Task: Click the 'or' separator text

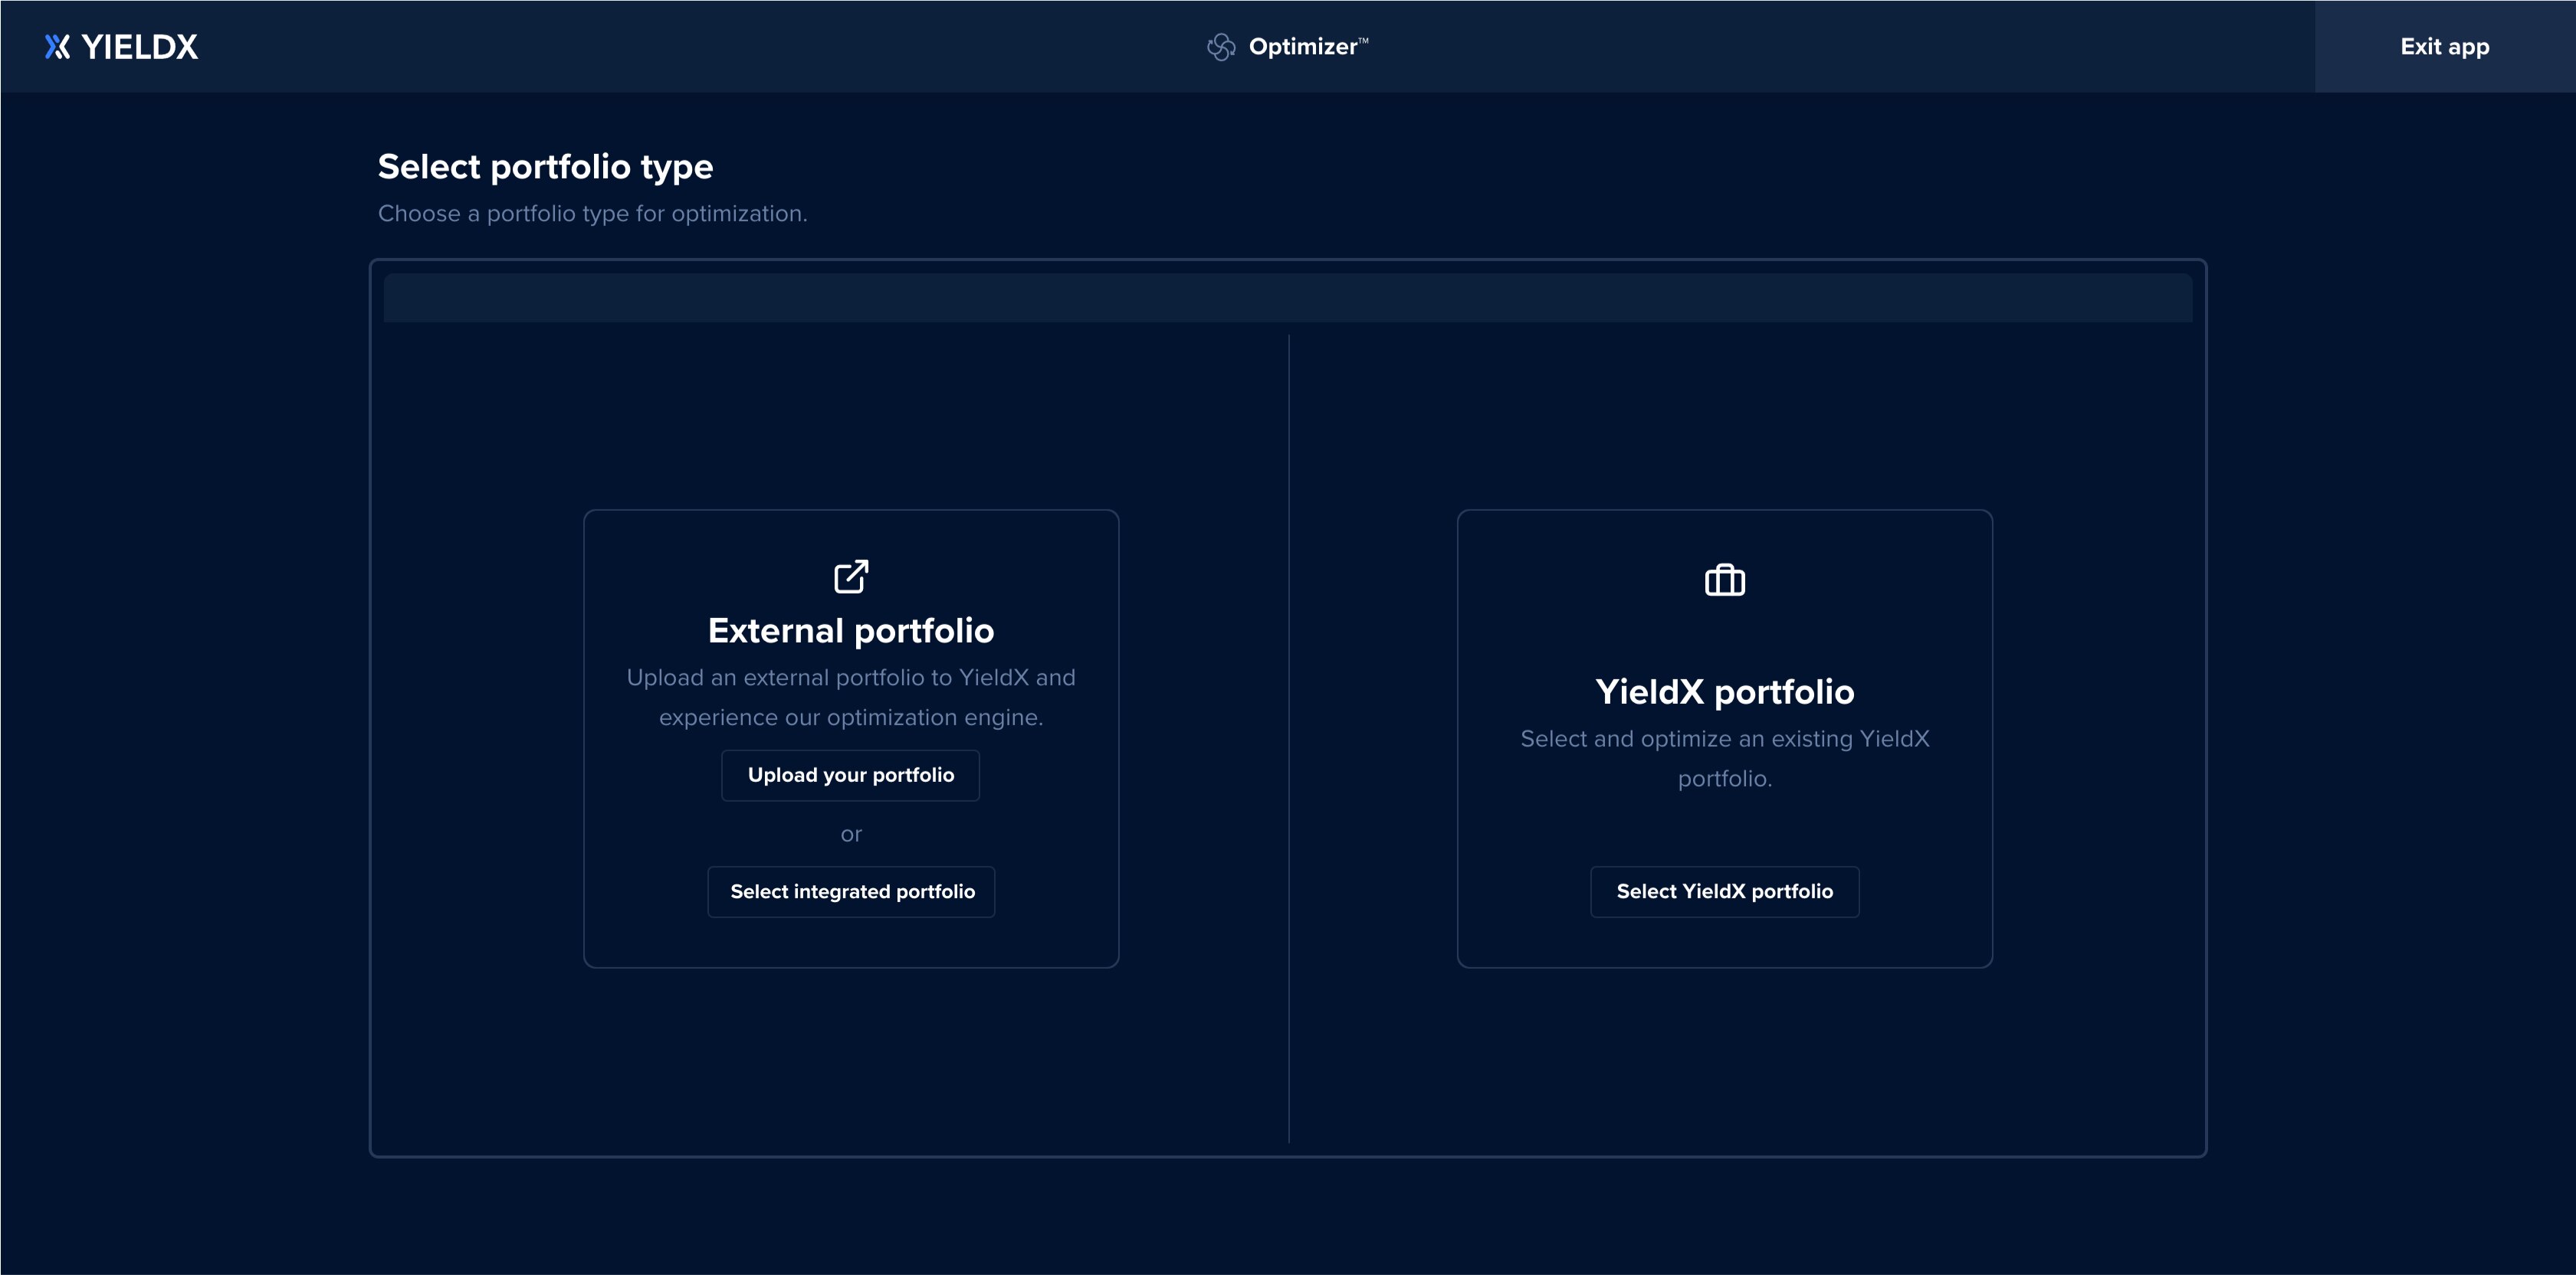Action: click(x=851, y=835)
